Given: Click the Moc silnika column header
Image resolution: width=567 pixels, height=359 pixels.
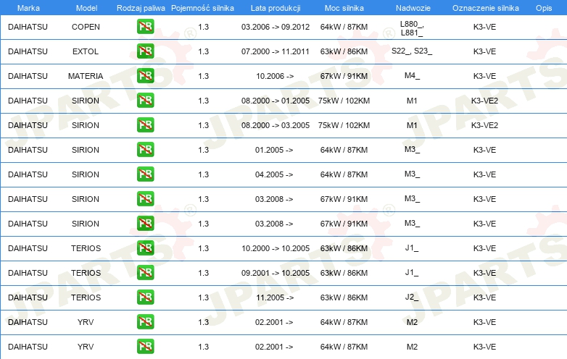Looking at the screenshot, I should pyautogui.click(x=344, y=7).
